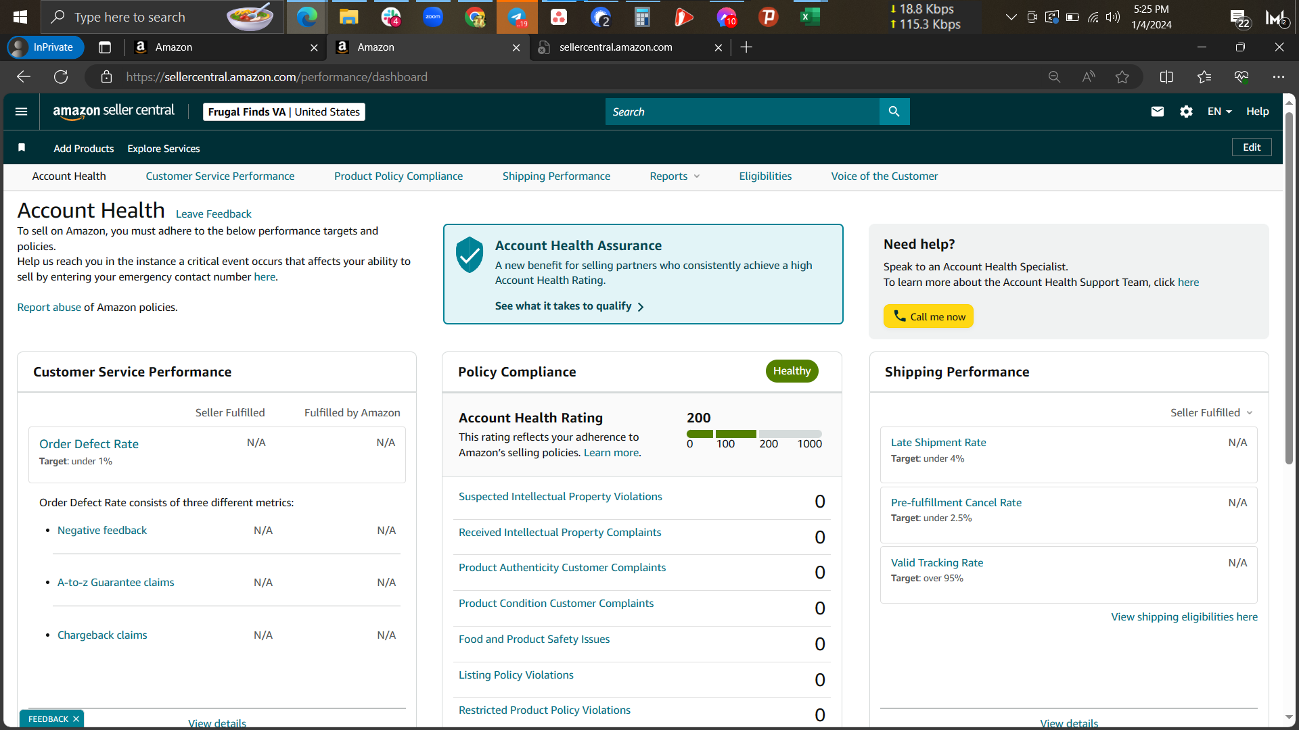This screenshot has height=730, width=1299.
Task: Switch to the Account Health tab
Action: click(69, 176)
